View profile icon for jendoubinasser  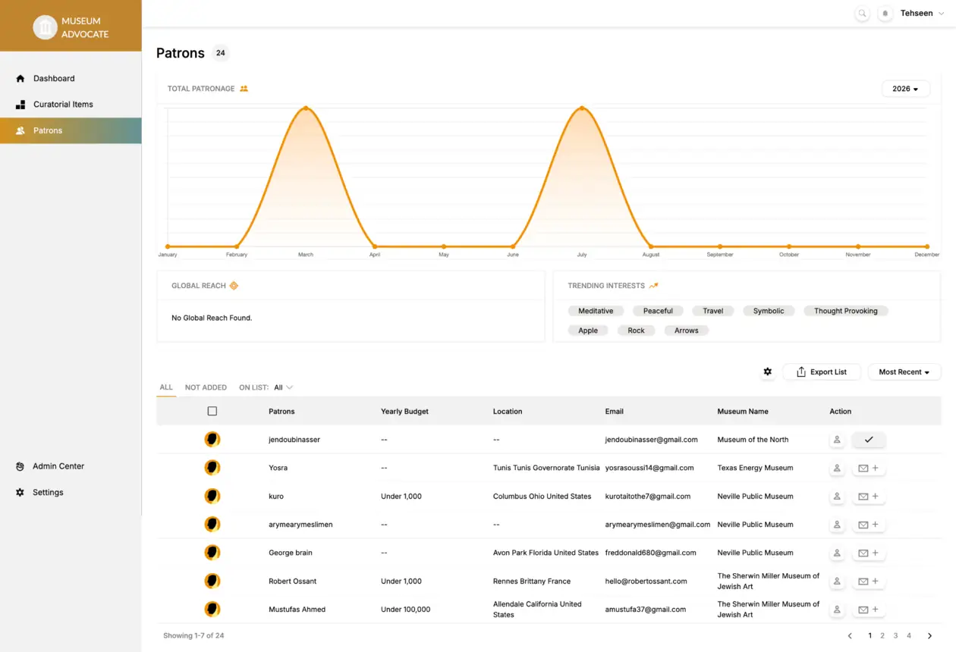837,440
